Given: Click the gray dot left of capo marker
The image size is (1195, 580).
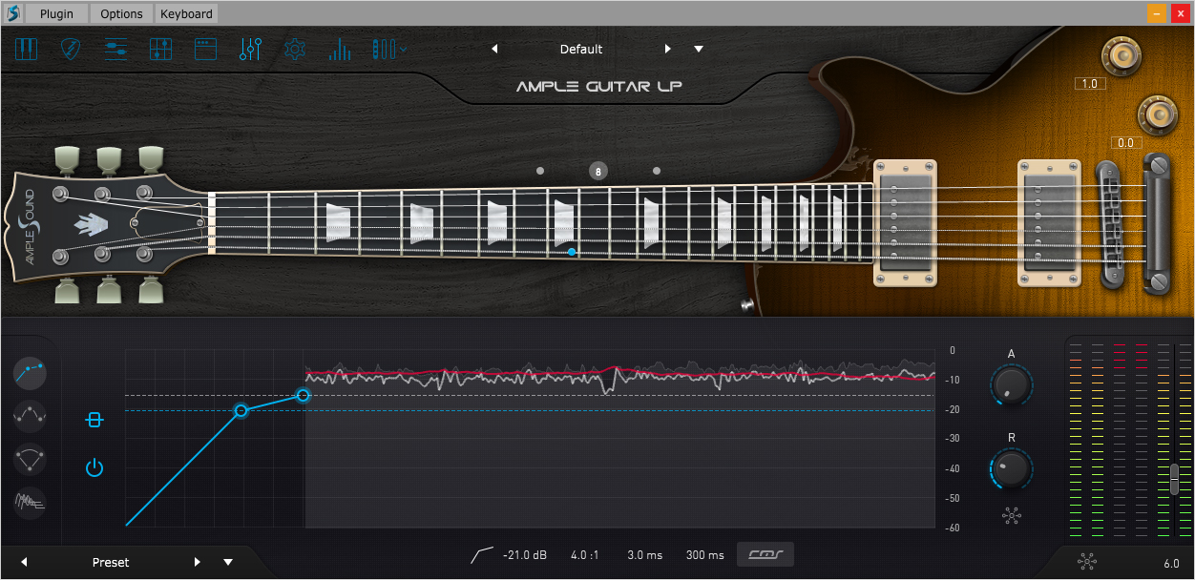Looking at the screenshot, I should click(x=540, y=171).
